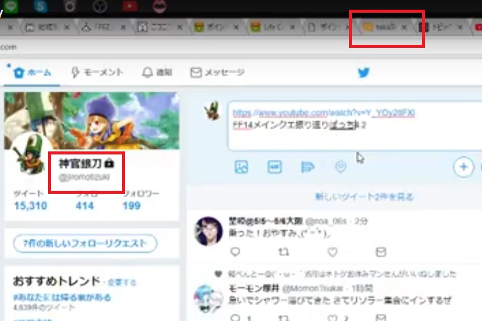Click the YouTube link in compose box
The height and width of the screenshot is (321, 482).
click(x=324, y=113)
